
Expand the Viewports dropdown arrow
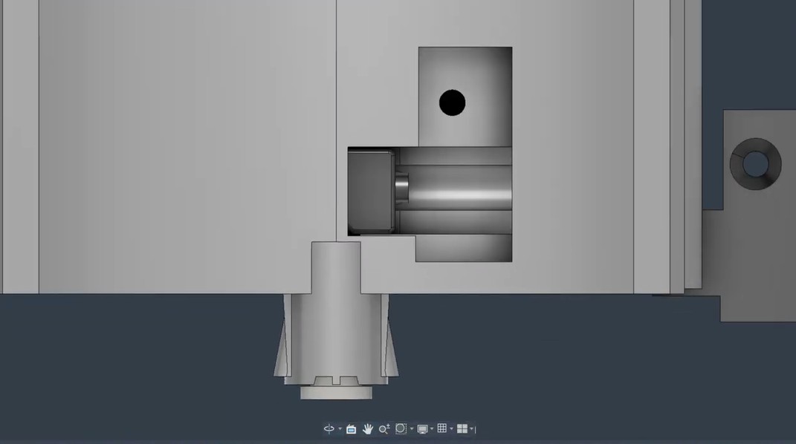click(472, 429)
